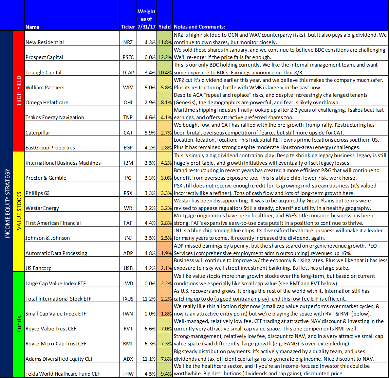Select the PSEC ticker cell
The height and width of the screenshot is (378, 389).
click(x=128, y=54)
